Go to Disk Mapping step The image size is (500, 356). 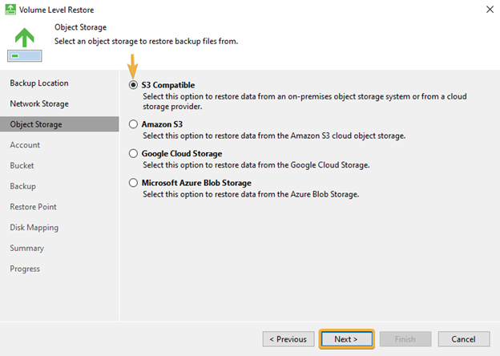[x=34, y=228]
